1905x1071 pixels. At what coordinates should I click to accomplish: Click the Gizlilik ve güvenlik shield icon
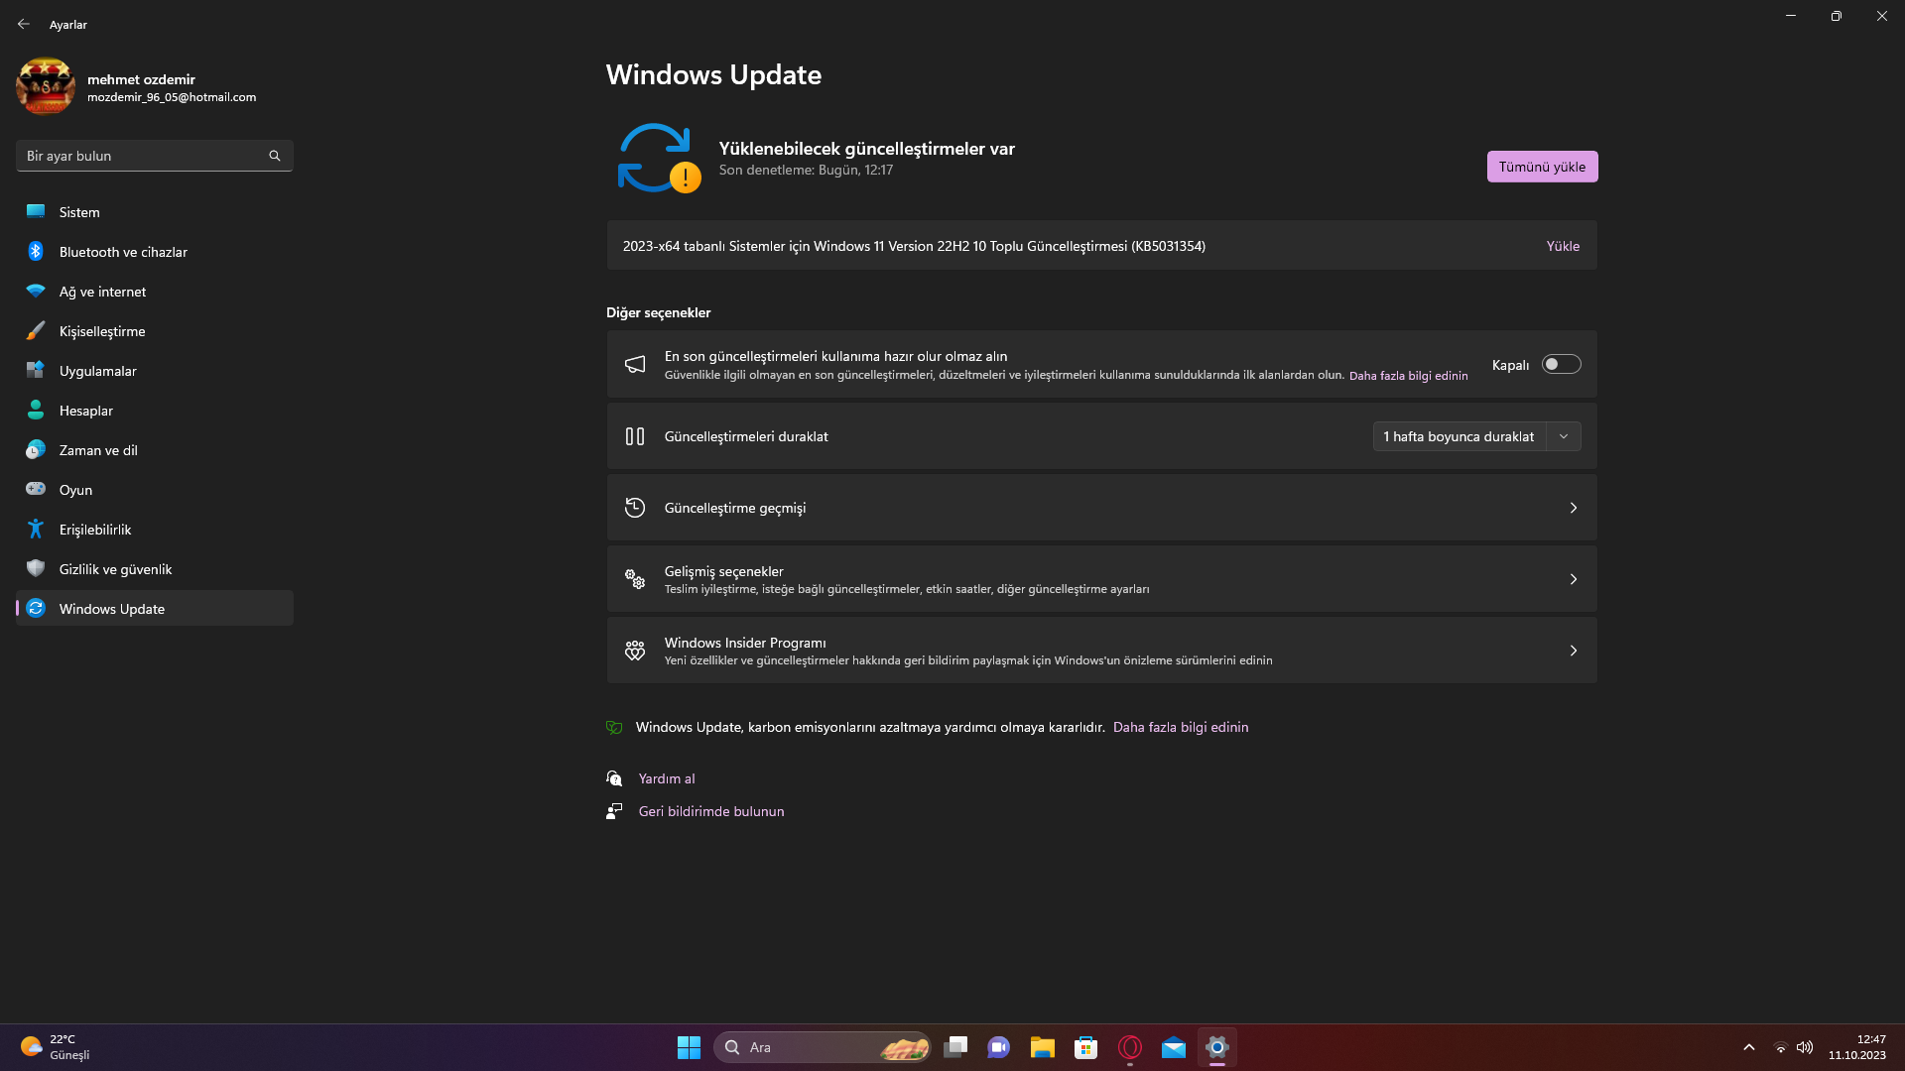[x=36, y=569]
